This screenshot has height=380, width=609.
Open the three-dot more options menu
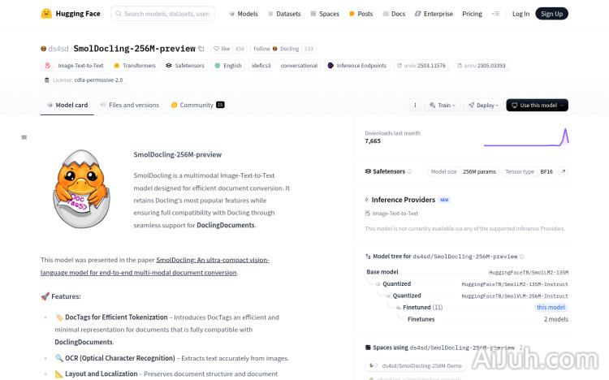(415, 105)
